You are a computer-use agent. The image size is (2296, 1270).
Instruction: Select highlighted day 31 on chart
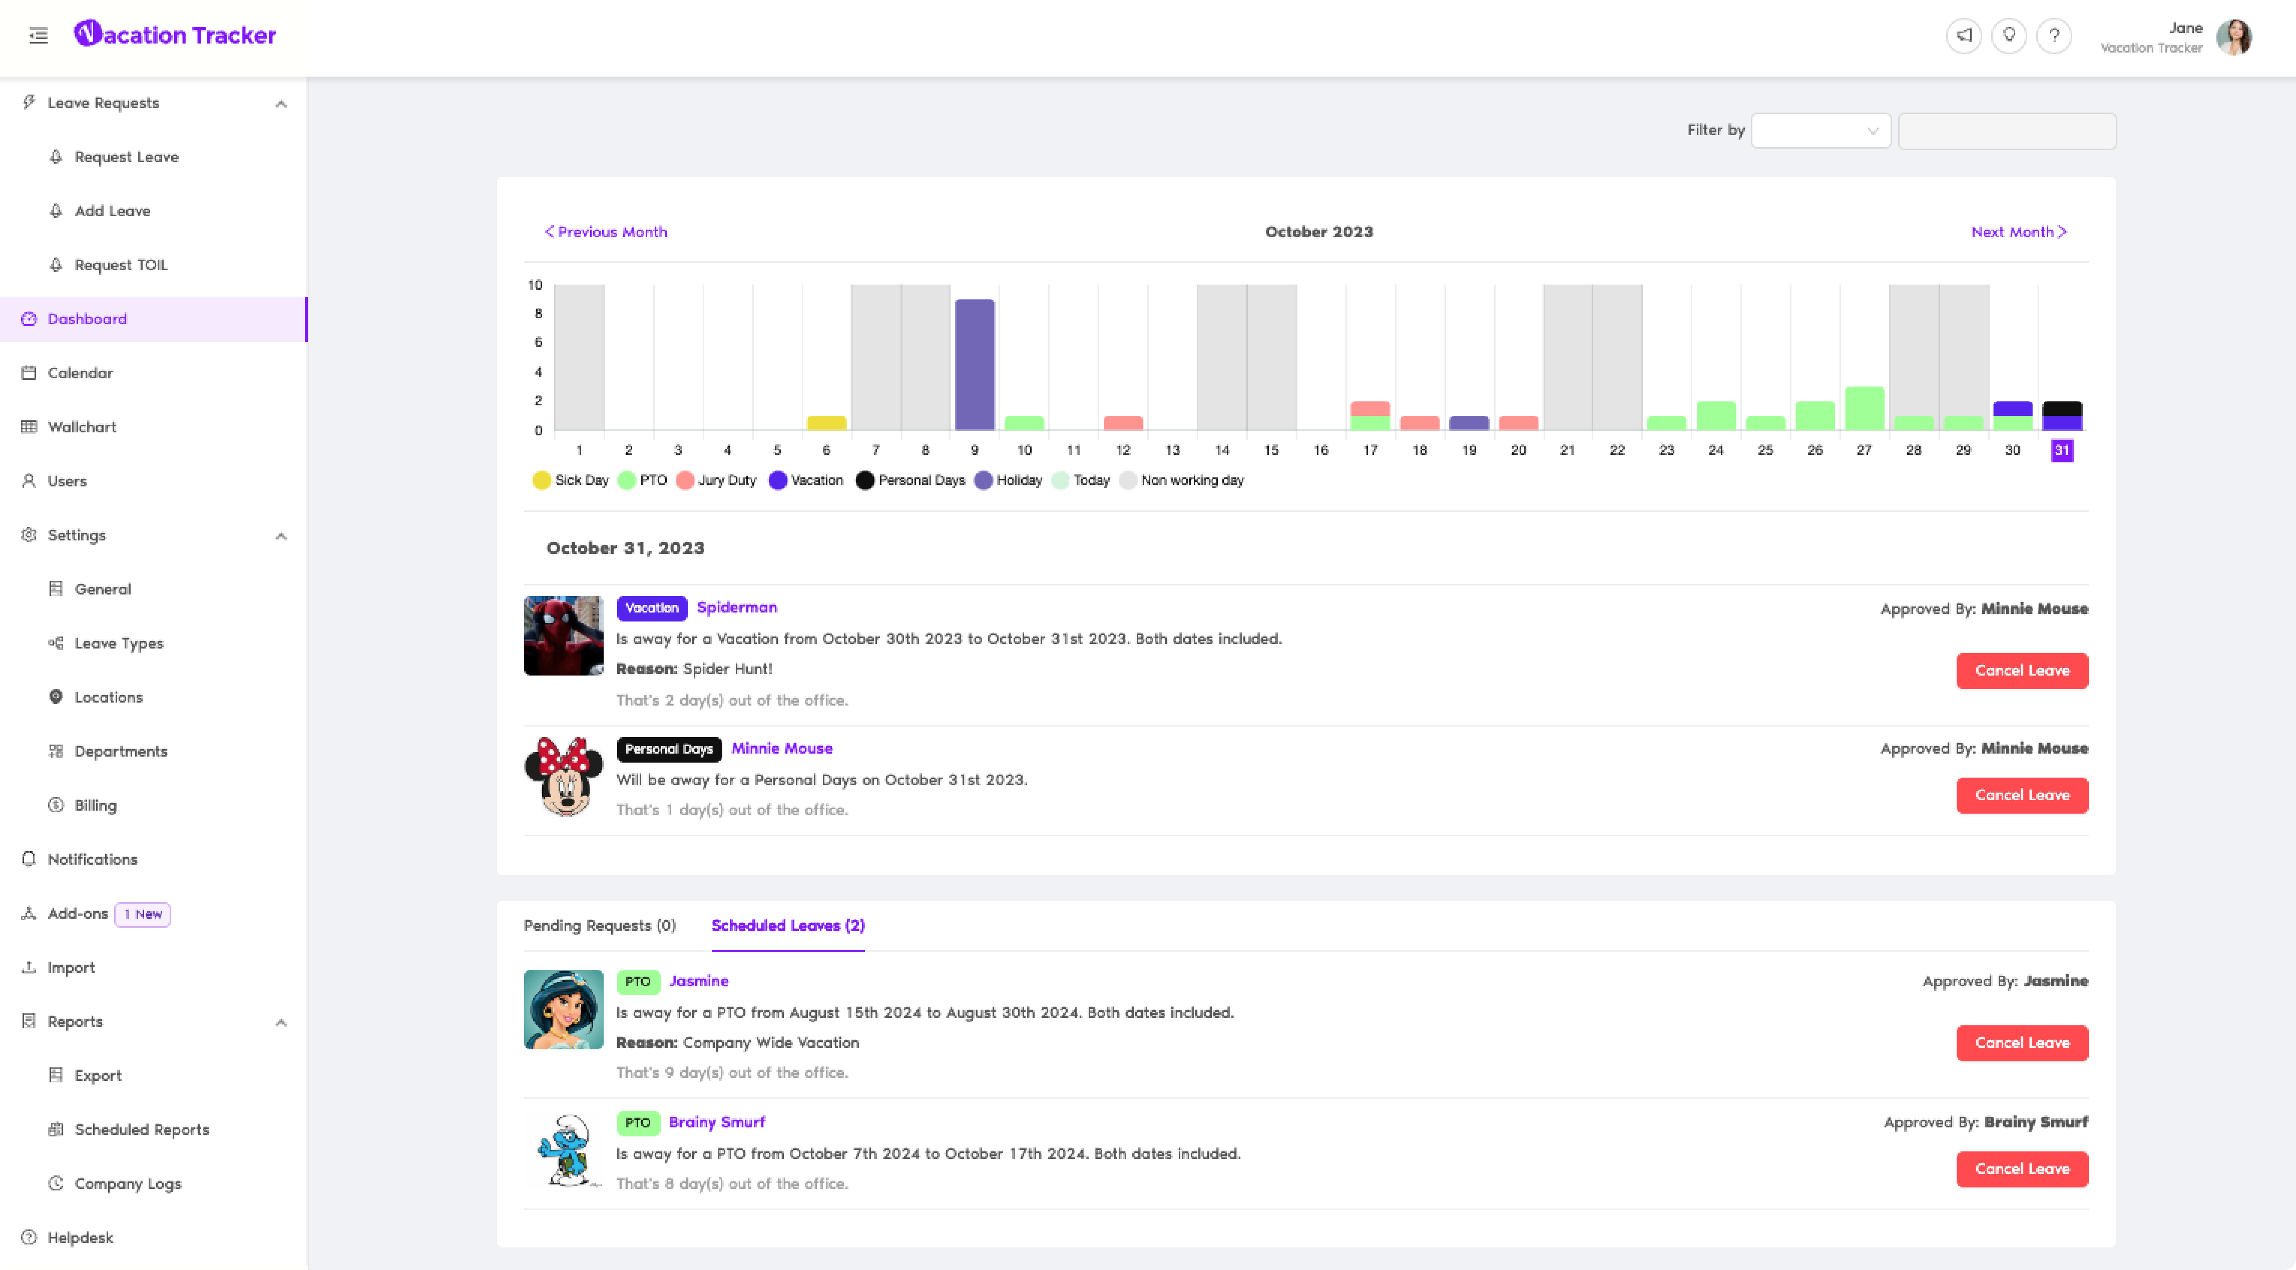click(x=2062, y=450)
